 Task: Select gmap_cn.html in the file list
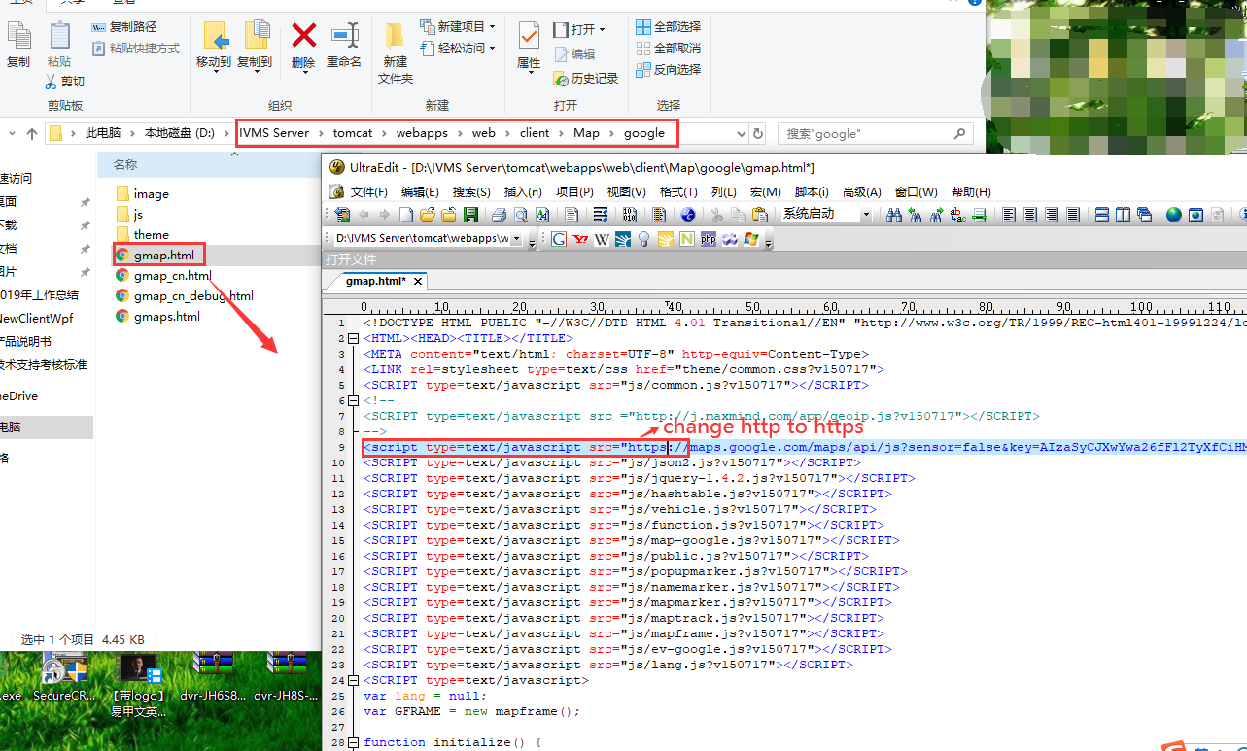coord(172,276)
